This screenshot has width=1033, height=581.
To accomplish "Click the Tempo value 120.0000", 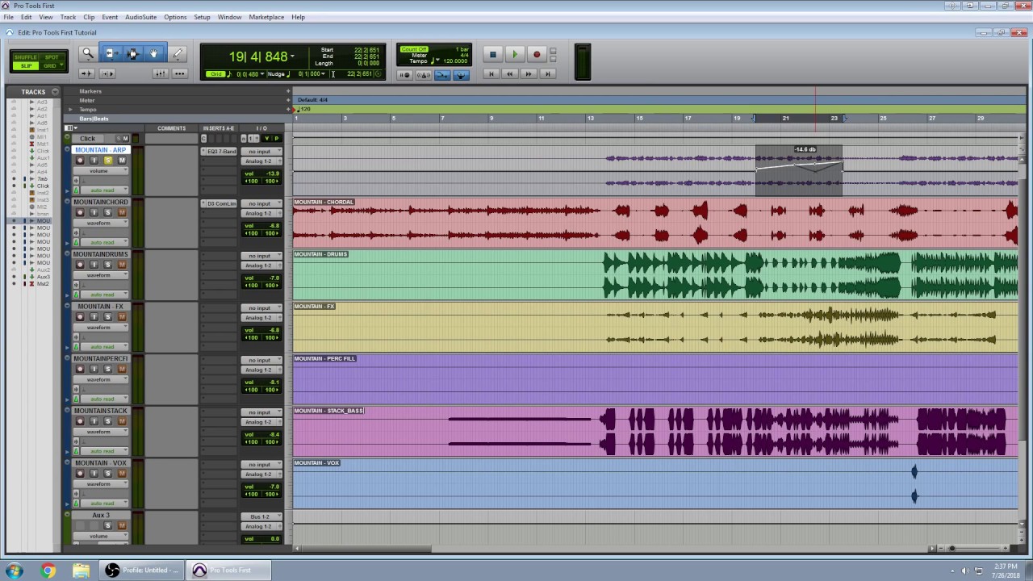I will coord(455,61).
